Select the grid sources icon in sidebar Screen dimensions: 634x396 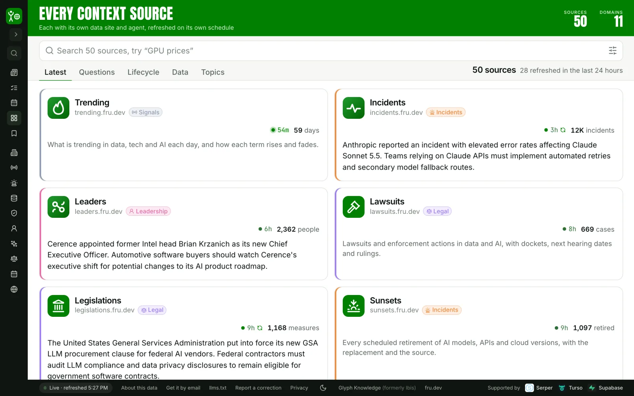pos(14,118)
